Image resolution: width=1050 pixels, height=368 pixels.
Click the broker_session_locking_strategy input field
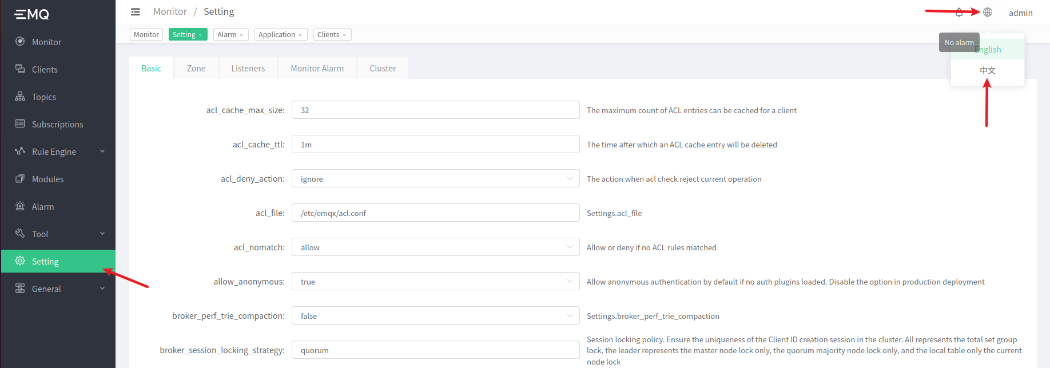tap(436, 350)
